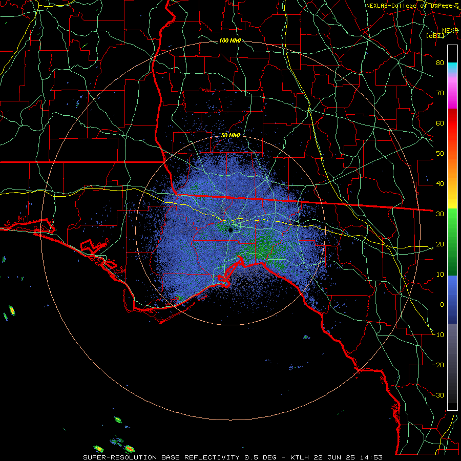
Task: Select the 30 value on the dBZ scale
Action: 440,214
